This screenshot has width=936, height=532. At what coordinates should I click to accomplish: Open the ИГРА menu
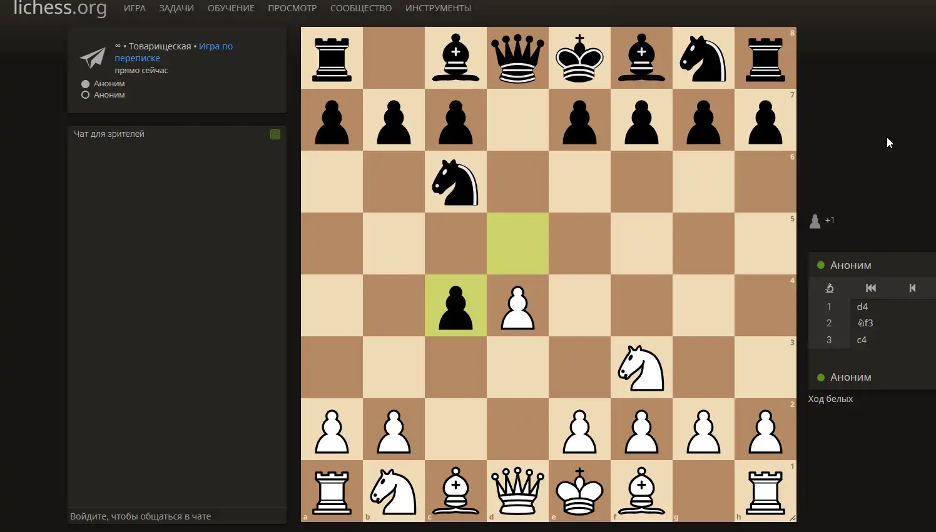tap(135, 8)
